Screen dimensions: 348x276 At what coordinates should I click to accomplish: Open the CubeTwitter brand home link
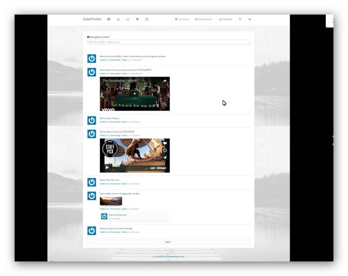pos(92,19)
